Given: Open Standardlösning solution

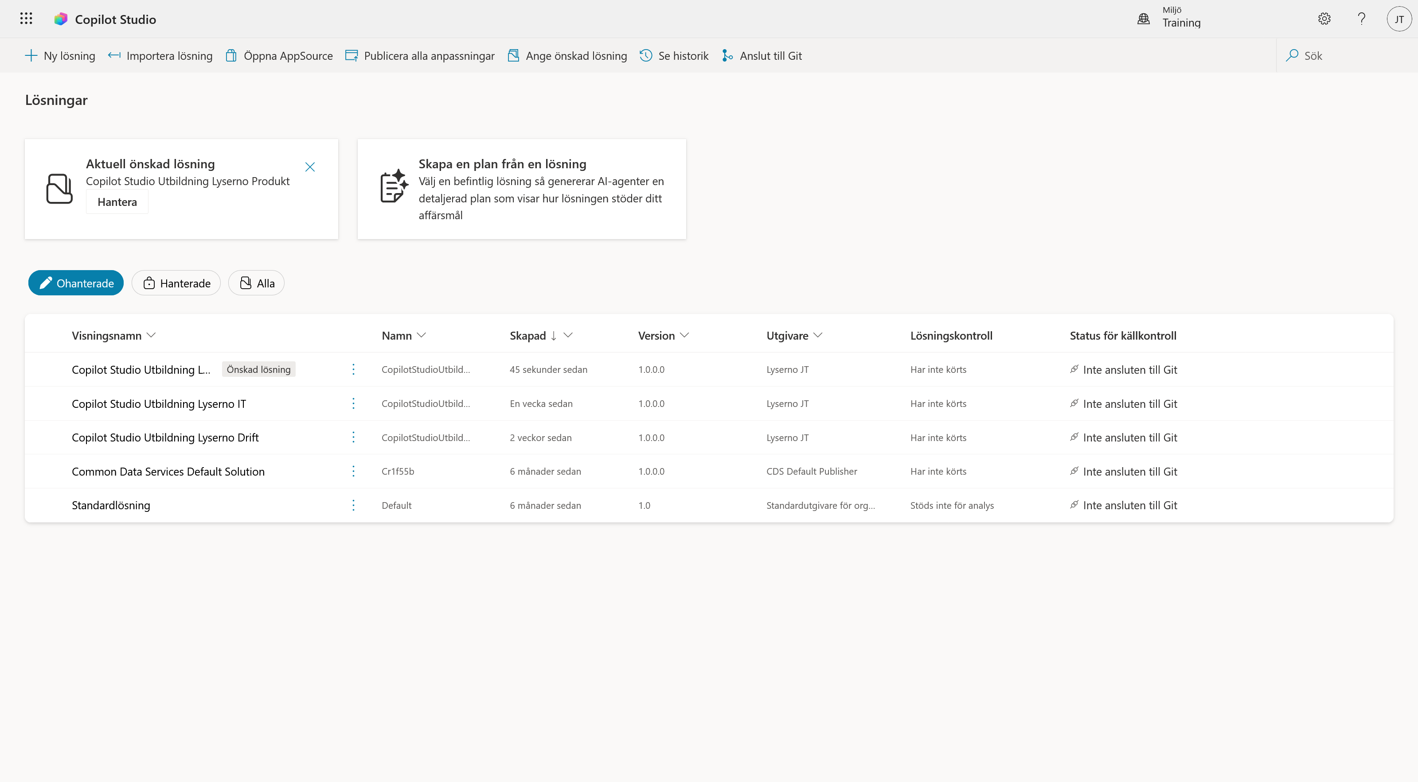Looking at the screenshot, I should 111,505.
